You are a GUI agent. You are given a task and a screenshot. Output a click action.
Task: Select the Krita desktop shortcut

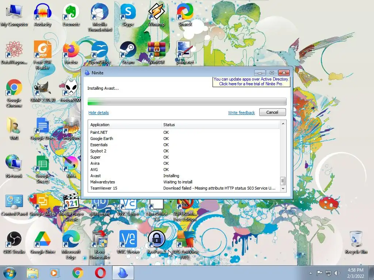[71, 166]
